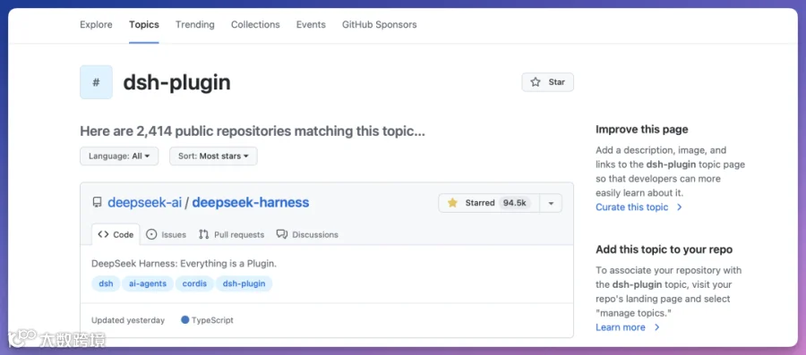
Task: Click the blue TypeScript language dot
Action: (185, 320)
